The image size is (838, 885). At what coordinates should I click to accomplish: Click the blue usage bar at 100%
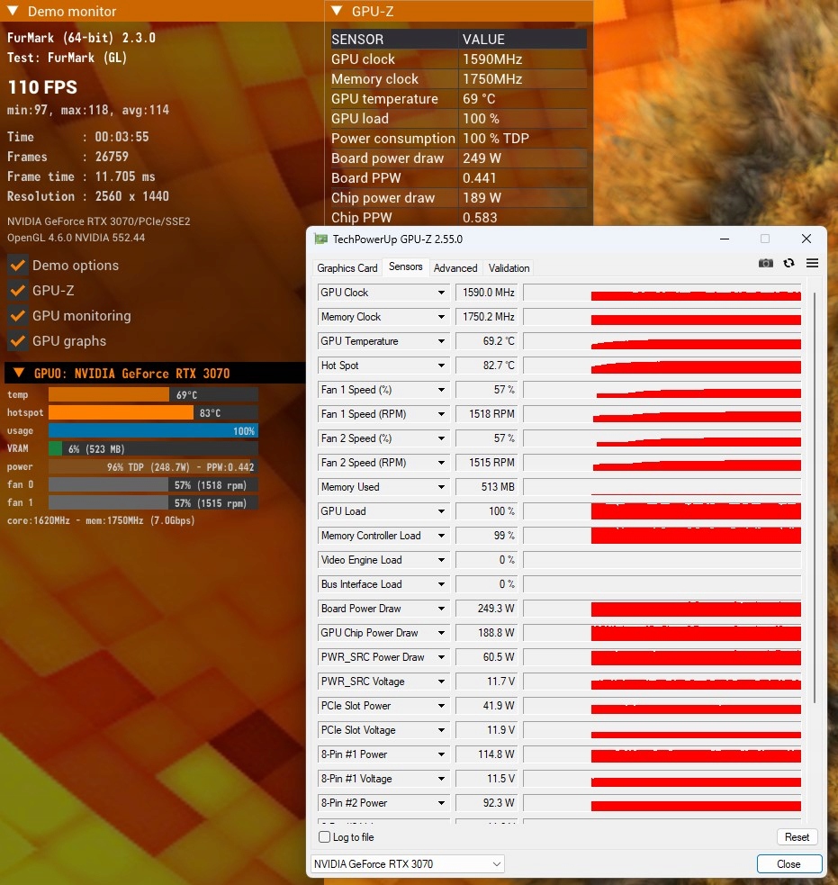(x=154, y=430)
